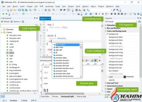Toggle the CSS2 compatibility check
This screenshot has height=102, width=142.
tap(107, 95)
